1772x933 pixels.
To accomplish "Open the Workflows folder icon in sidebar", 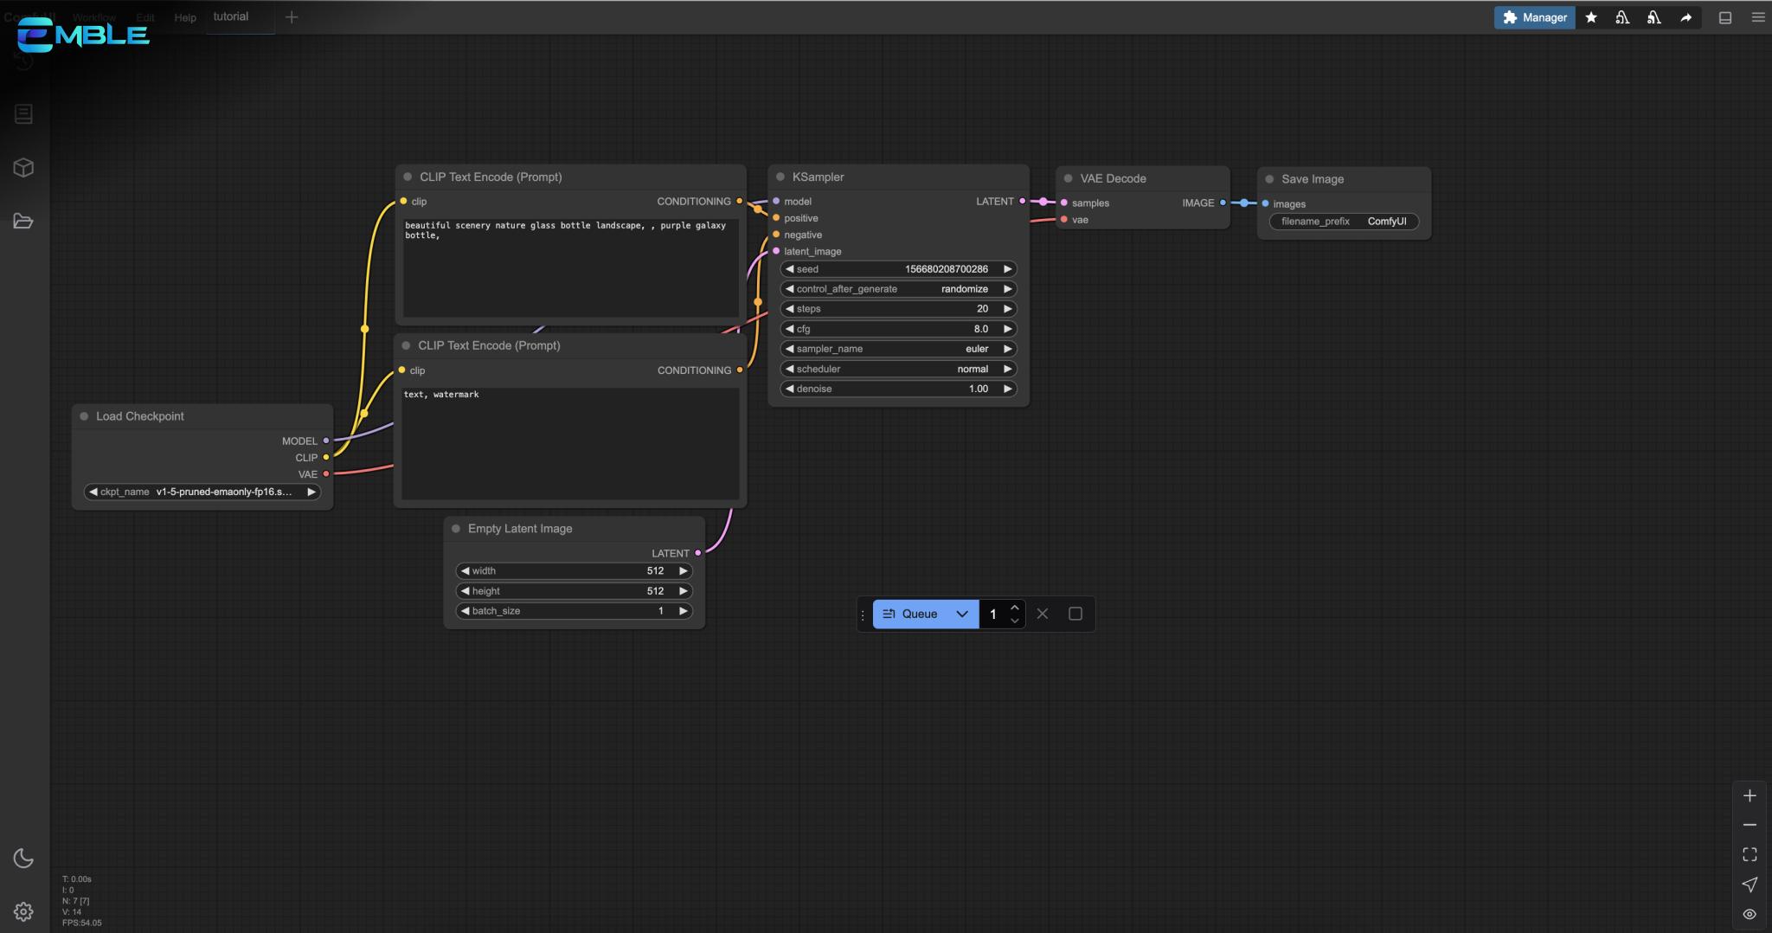I will point(23,222).
